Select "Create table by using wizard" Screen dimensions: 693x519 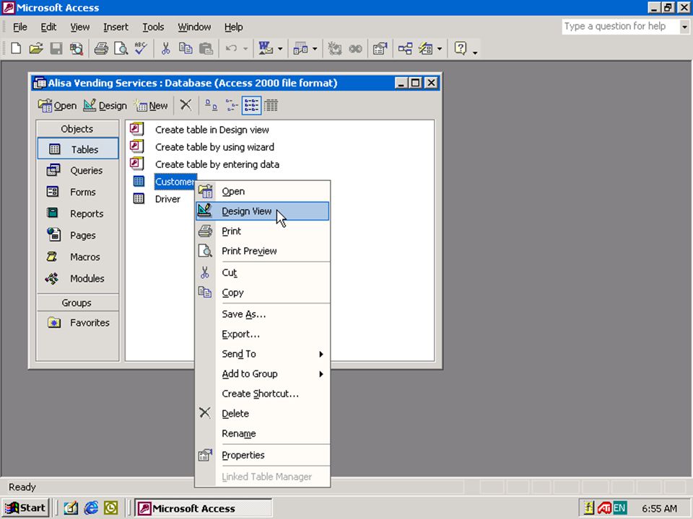click(214, 147)
